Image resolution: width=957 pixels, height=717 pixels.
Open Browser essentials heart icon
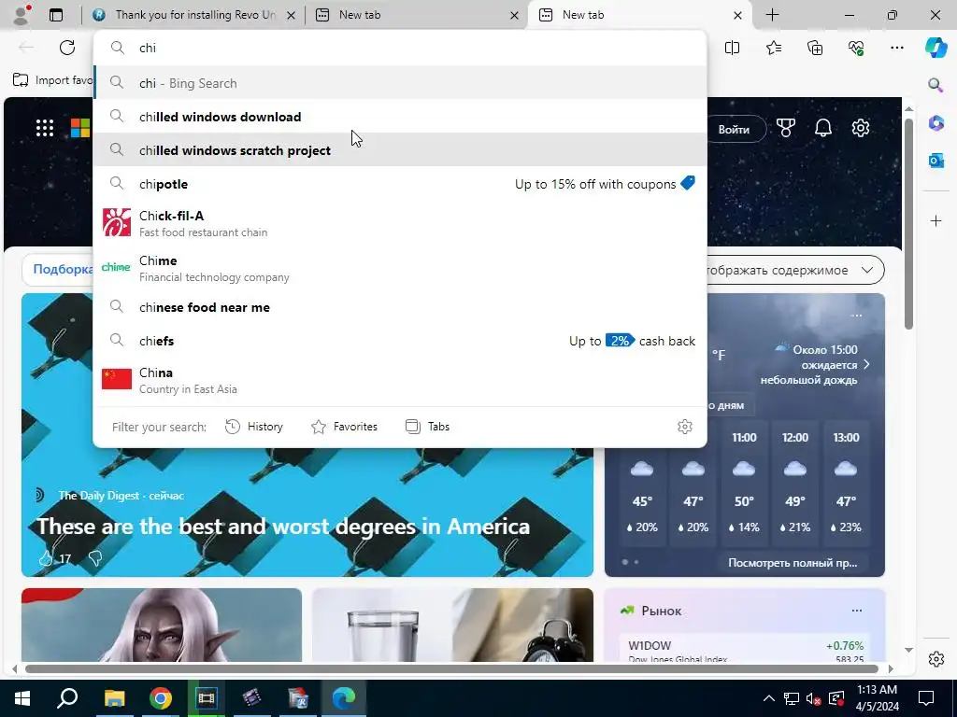point(856,48)
